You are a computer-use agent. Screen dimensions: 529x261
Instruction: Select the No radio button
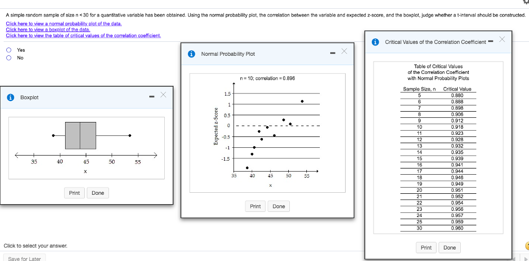click(9, 58)
